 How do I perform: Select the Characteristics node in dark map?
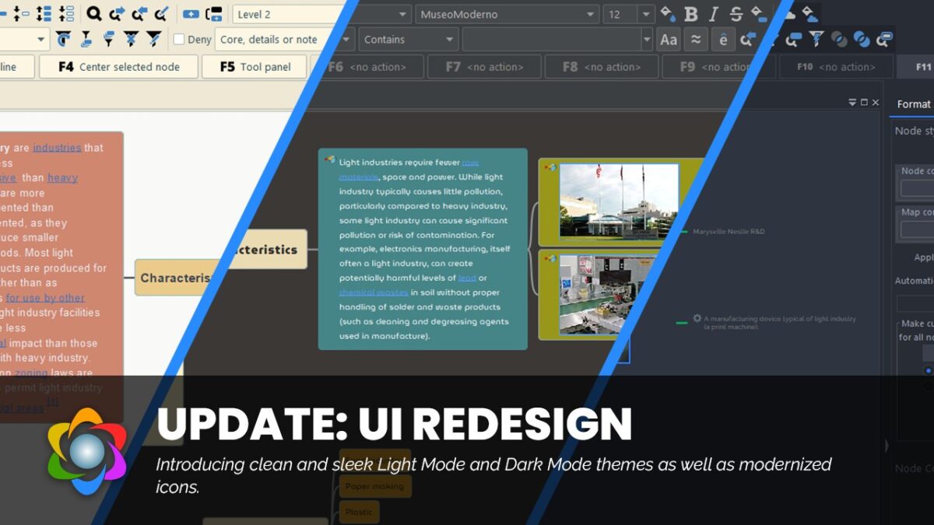point(263,250)
